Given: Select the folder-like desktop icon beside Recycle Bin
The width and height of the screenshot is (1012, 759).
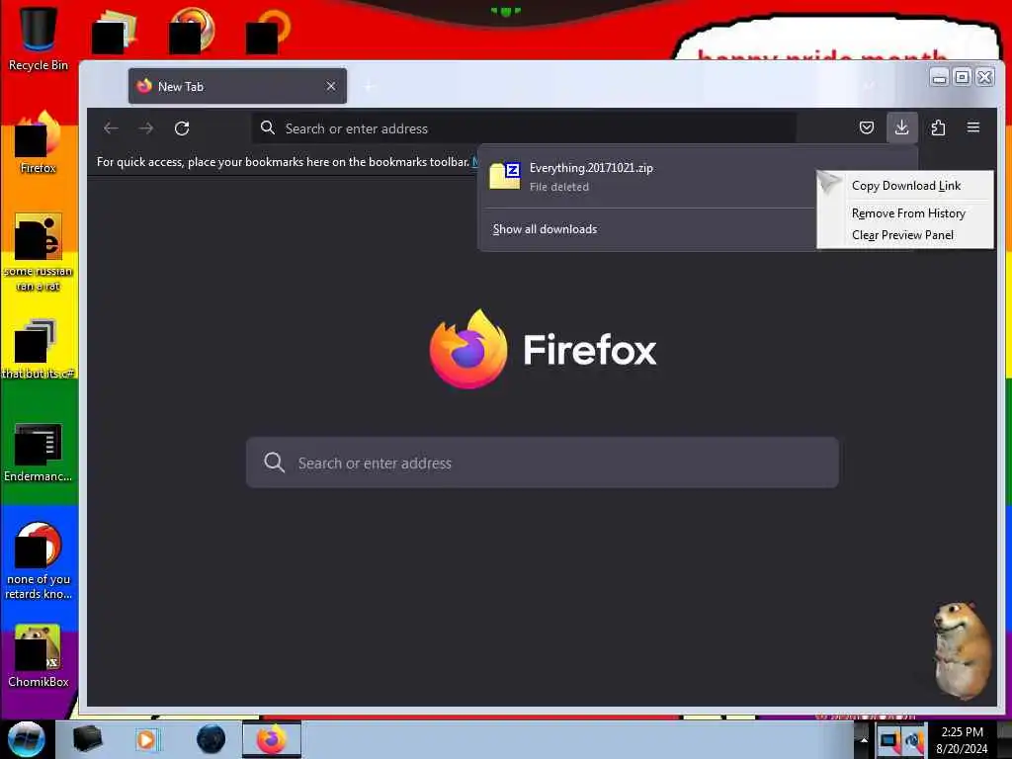Looking at the screenshot, I should tap(115, 31).
